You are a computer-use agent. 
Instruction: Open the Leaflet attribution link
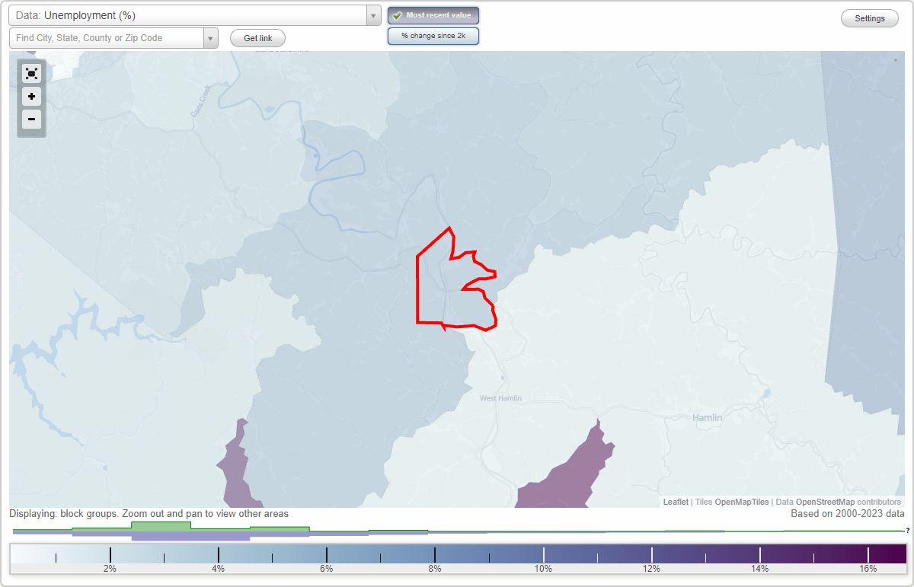click(x=676, y=502)
